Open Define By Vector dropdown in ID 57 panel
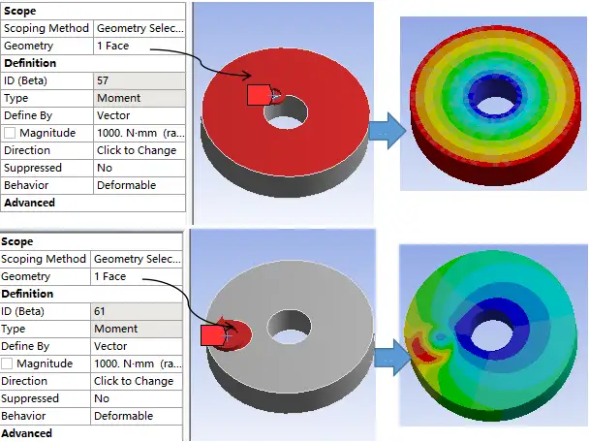The width and height of the screenshot is (589, 442). (139, 115)
